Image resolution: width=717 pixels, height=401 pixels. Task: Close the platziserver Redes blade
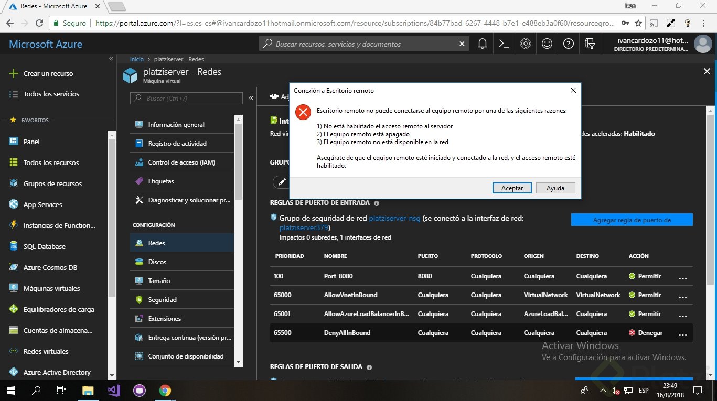707,72
